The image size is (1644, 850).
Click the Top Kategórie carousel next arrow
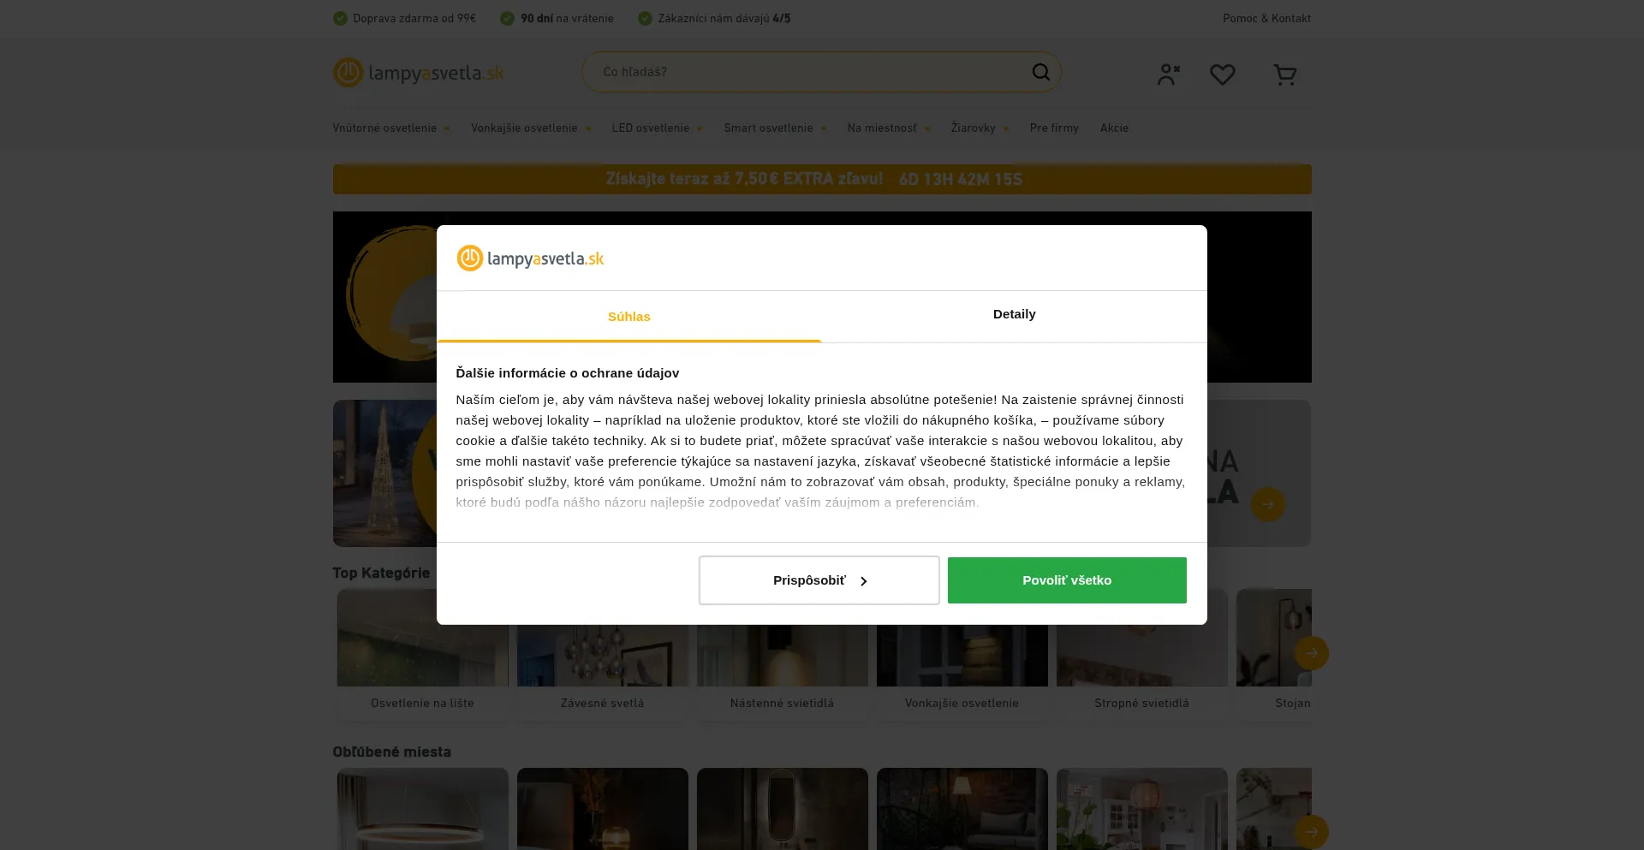(1311, 653)
